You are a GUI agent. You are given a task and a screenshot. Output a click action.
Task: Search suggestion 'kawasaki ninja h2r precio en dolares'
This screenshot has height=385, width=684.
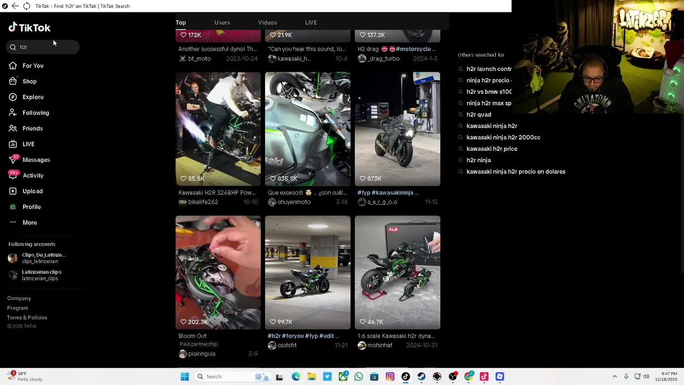click(516, 172)
